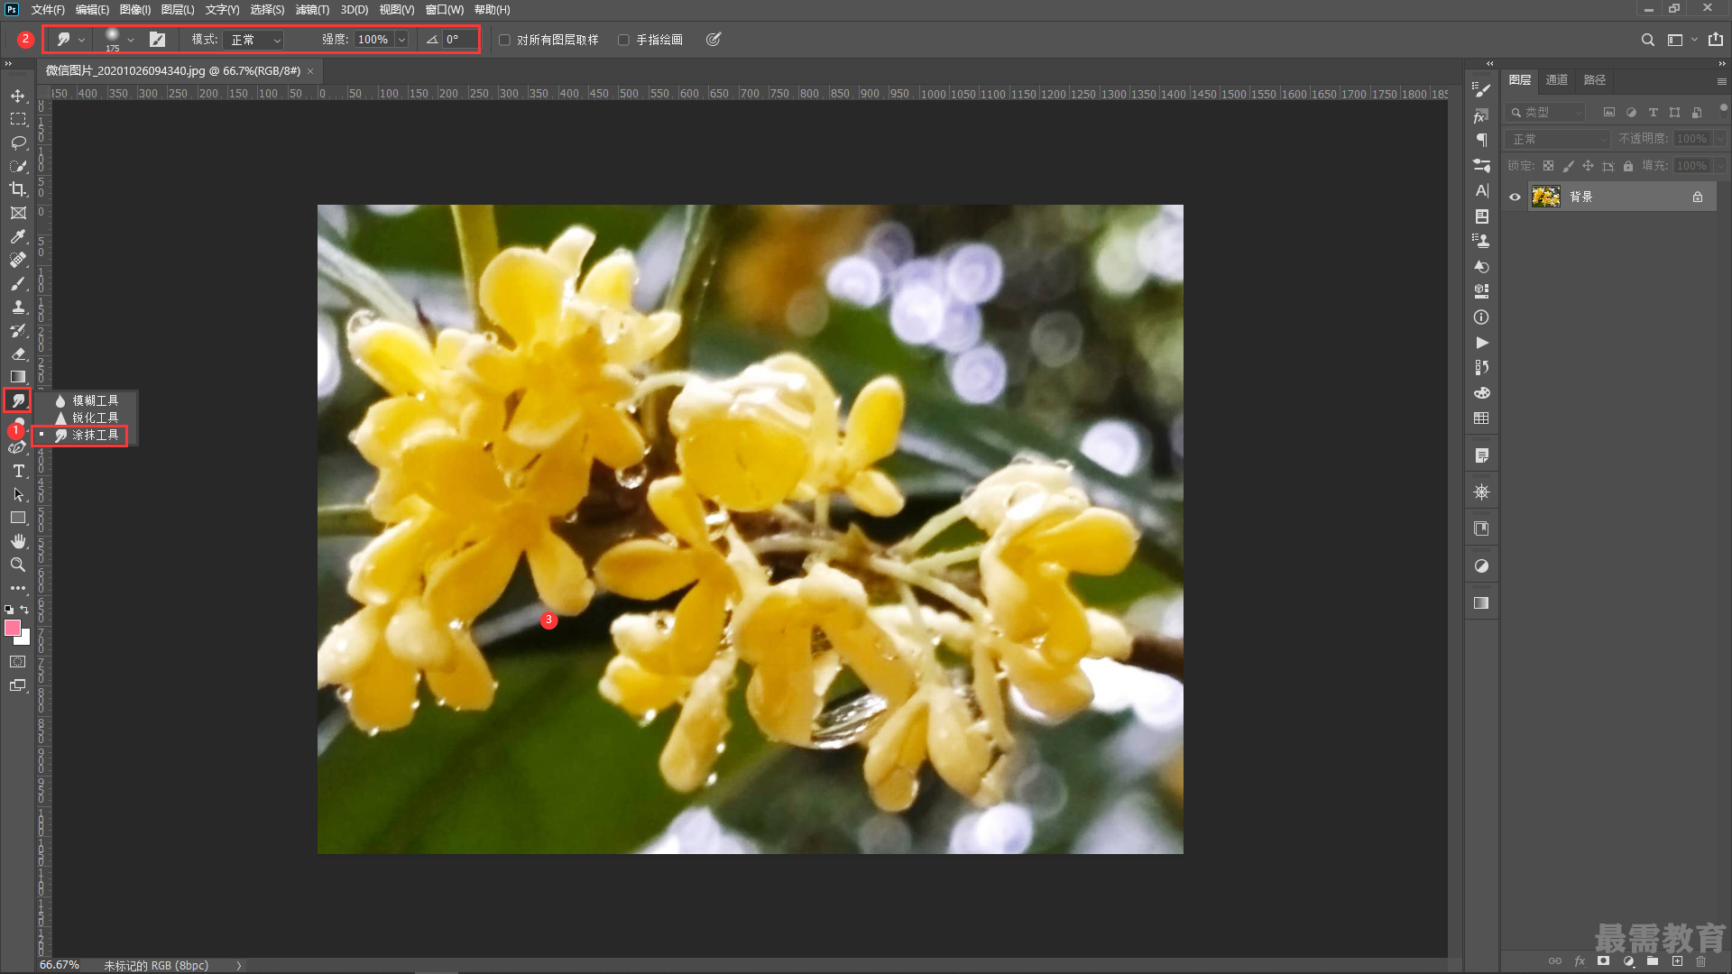
Task: Open the 文件(F) menu
Action: [x=48, y=10]
